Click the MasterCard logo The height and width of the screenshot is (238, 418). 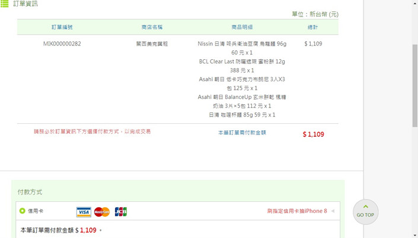click(x=102, y=211)
